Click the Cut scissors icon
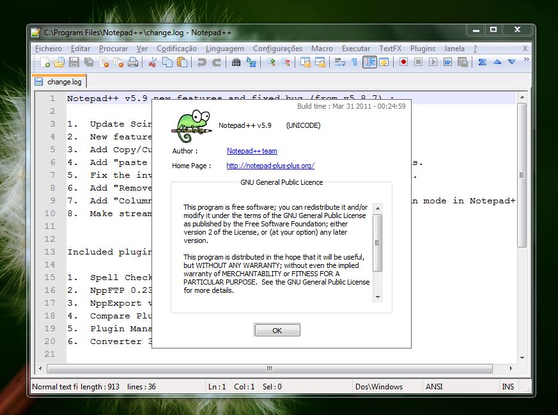This screenshot has height=415, width=558. pos(152,63)
